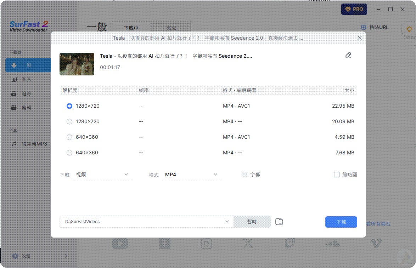Expand the 設定 chevron arrow in sidebar
416x268 pixels.
point(66,256)
